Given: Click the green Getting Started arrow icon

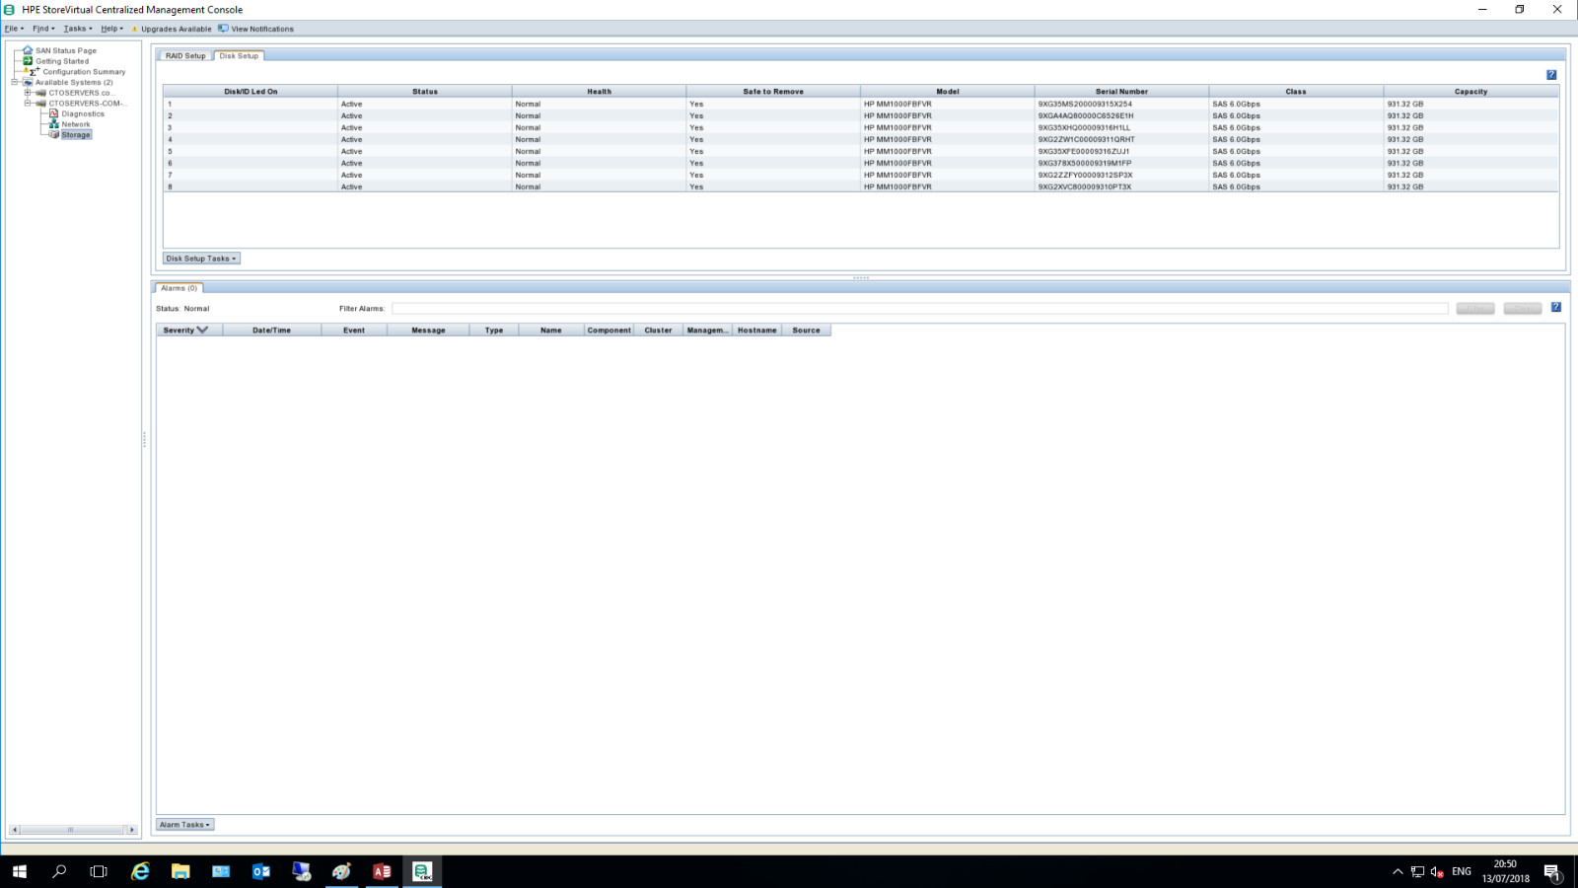Looking at the screenshot, I should pyautogui.click(x=28, y=61).
